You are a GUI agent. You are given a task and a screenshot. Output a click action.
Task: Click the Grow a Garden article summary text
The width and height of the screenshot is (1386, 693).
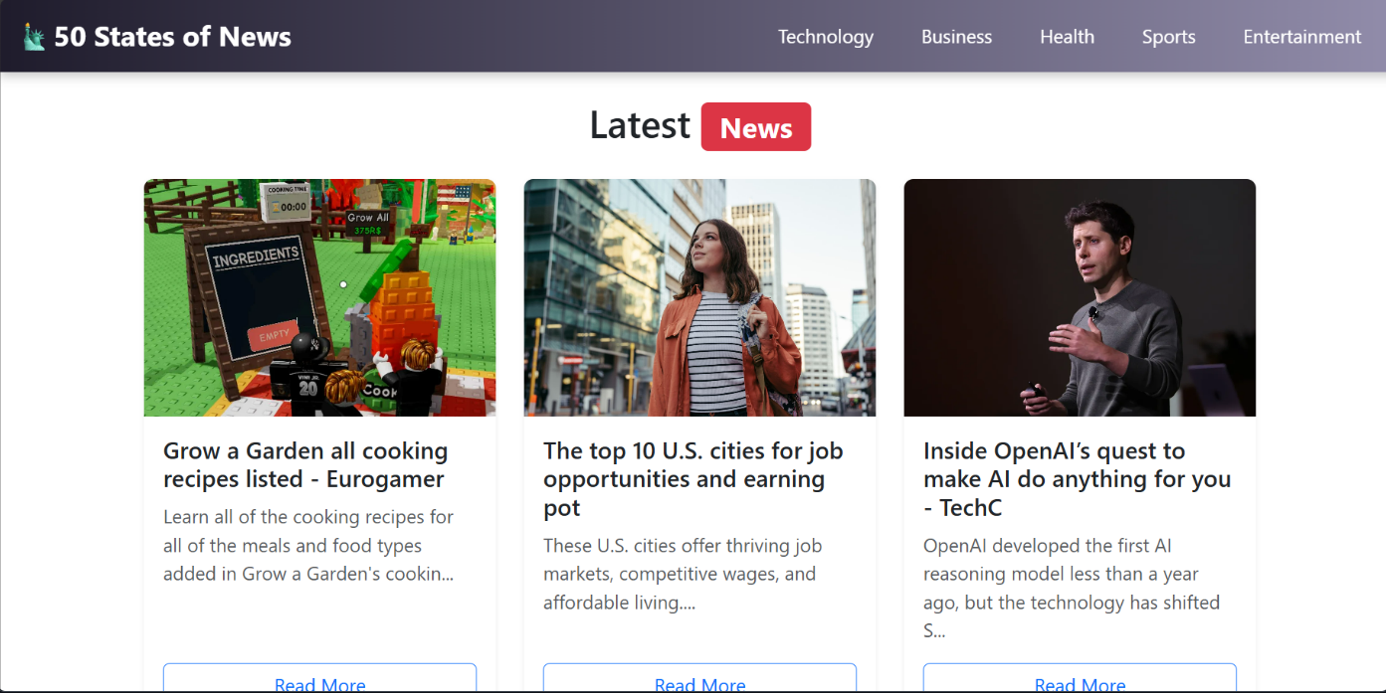point(308,546)
